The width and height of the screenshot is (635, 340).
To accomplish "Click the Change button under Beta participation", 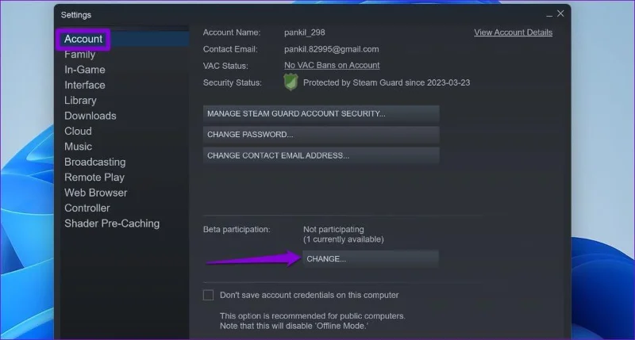I will click(x=371, y=258).
